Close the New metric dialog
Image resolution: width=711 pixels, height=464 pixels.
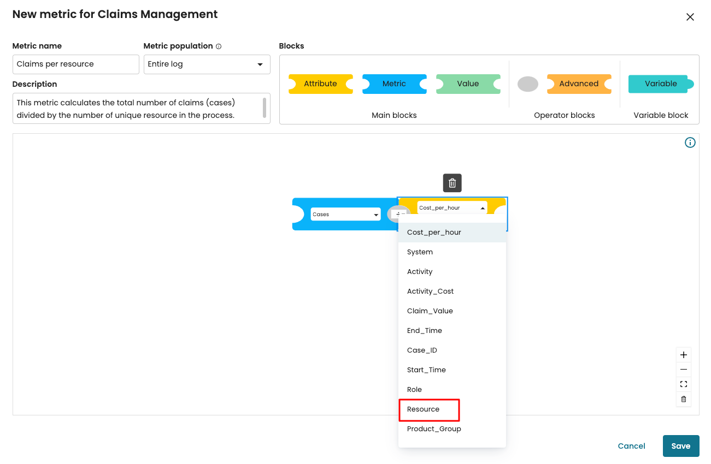click(690, 17)
